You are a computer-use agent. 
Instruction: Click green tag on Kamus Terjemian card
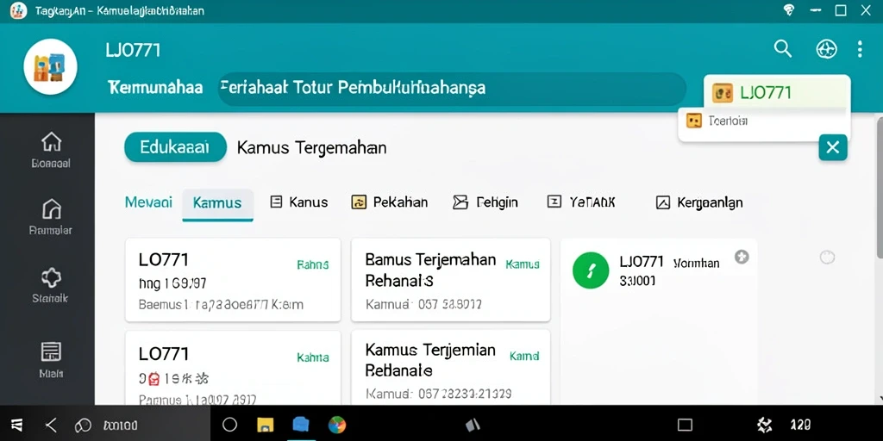coord(524,357)
